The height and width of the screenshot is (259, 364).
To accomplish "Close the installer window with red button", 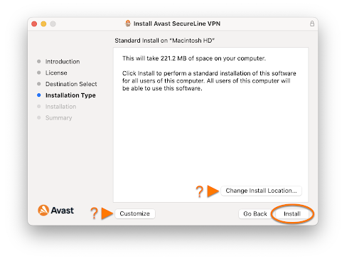I will pyautogui.click(x=34, y=23).
